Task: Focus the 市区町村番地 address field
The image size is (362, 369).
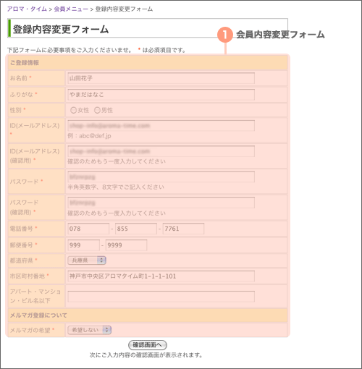Action: tap(161, 276)
